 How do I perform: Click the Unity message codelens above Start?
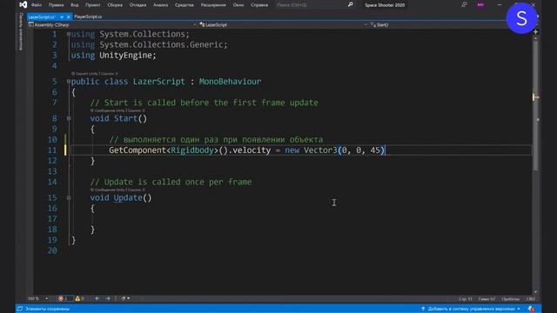click(117, 110)
